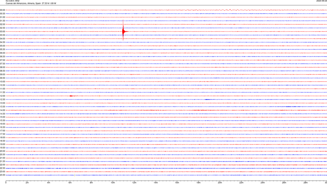Click the 26m tick on the time axis
The image size is (327, 184).
point(284,183)
